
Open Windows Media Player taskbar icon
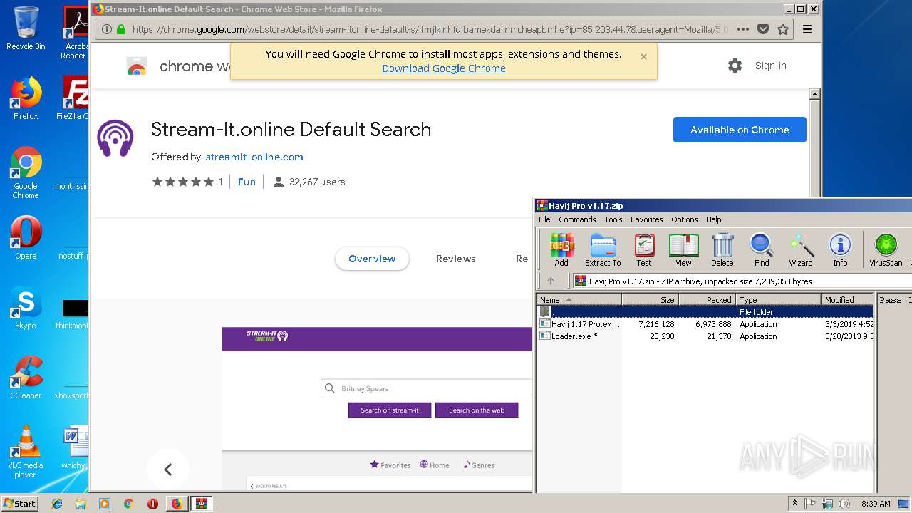tap(105, 504)
